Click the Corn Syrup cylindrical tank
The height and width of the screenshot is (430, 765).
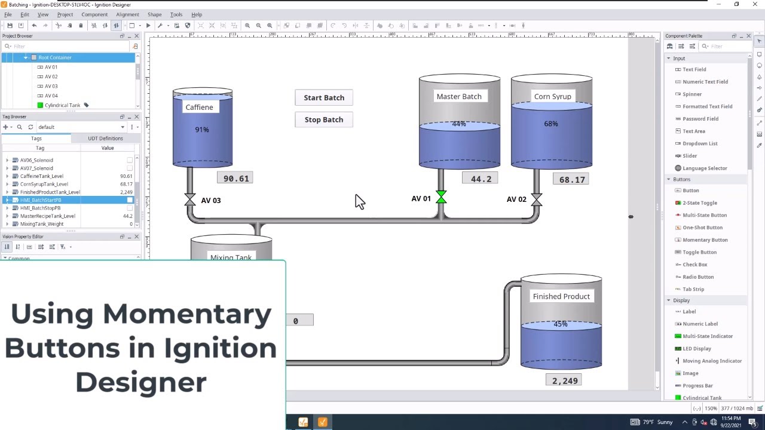(552, 122)
